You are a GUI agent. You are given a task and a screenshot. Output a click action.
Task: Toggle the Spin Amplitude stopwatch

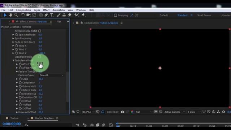click(17, 35)
